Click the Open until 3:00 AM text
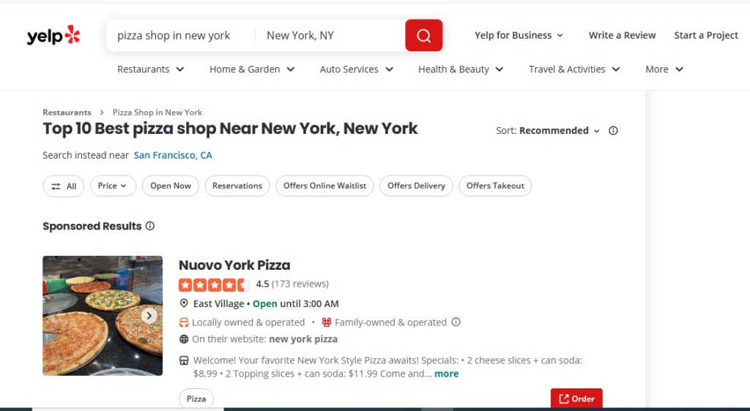The height and width of the screenshot is (411, 750). 296,303
